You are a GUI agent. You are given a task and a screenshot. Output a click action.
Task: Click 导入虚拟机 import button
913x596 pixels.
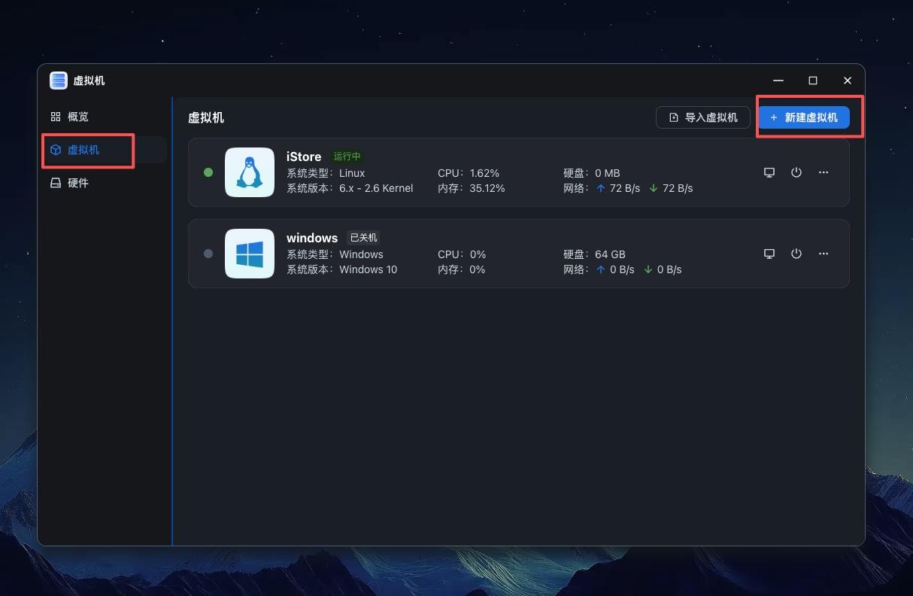(x=703, y=117)
